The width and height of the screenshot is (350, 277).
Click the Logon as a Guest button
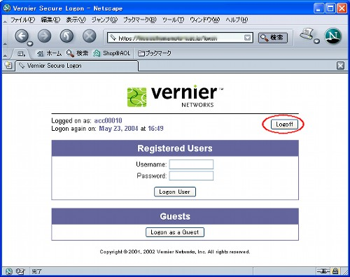175,232
